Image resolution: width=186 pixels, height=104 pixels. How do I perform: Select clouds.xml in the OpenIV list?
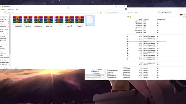pyautogui.click(x=111, y=72)
